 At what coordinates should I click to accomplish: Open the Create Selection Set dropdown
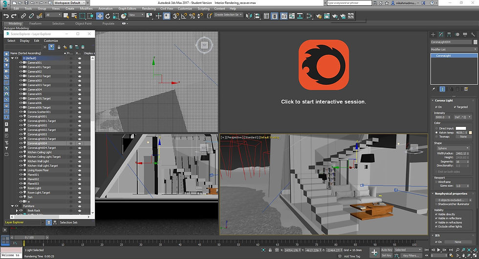coord(228,15)
